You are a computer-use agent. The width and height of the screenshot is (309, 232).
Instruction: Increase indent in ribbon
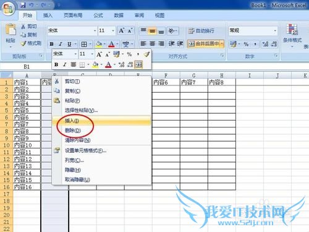coord(180,43)
